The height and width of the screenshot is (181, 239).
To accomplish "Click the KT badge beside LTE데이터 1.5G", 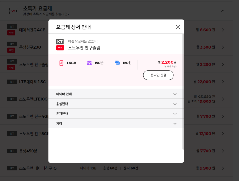I will tap(12, 82).
